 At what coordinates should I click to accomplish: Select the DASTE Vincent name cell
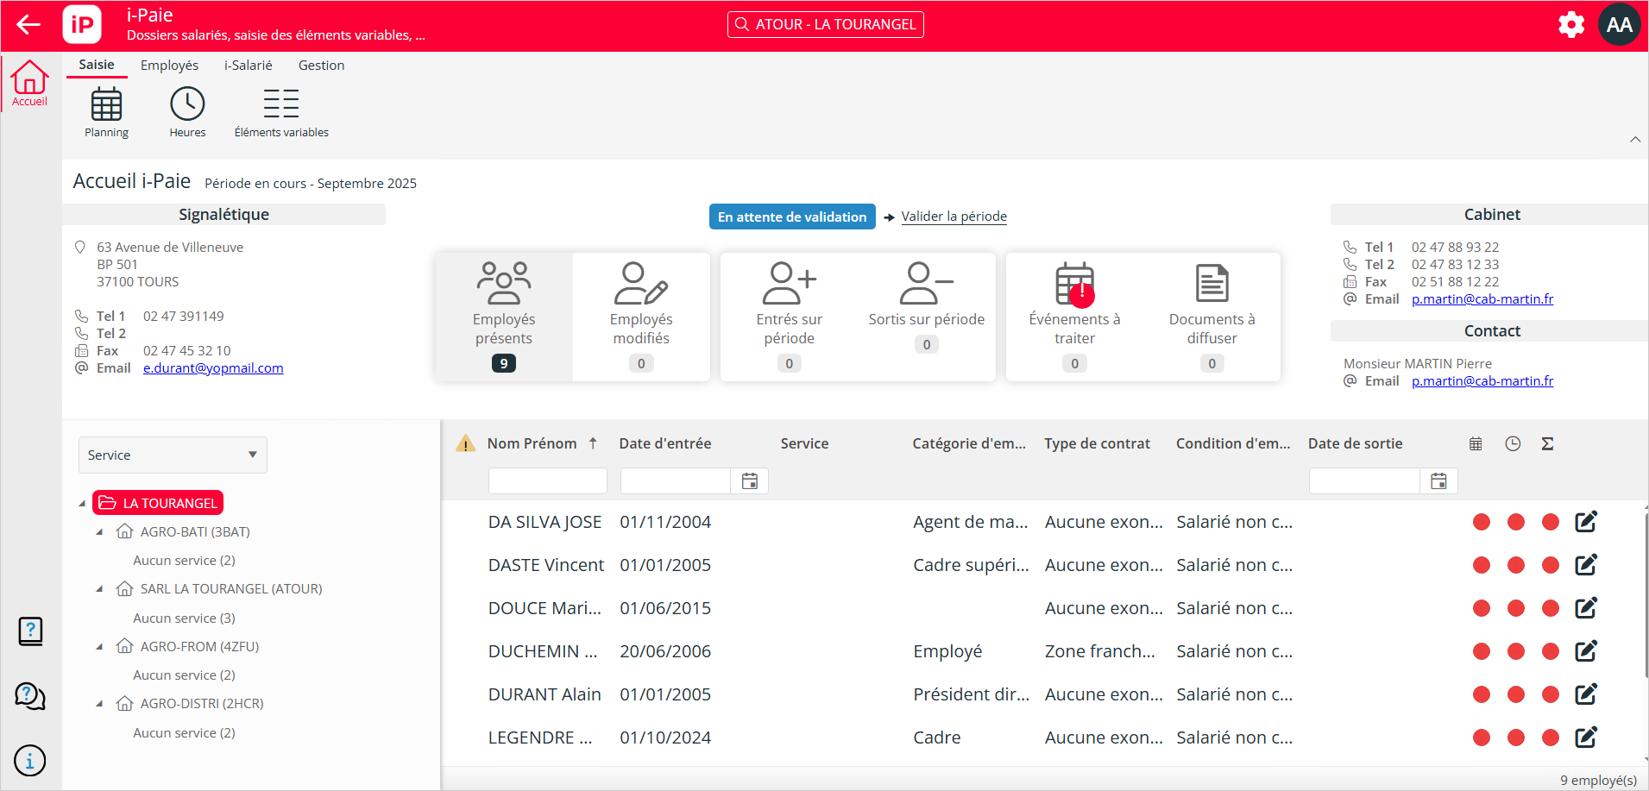546,565
